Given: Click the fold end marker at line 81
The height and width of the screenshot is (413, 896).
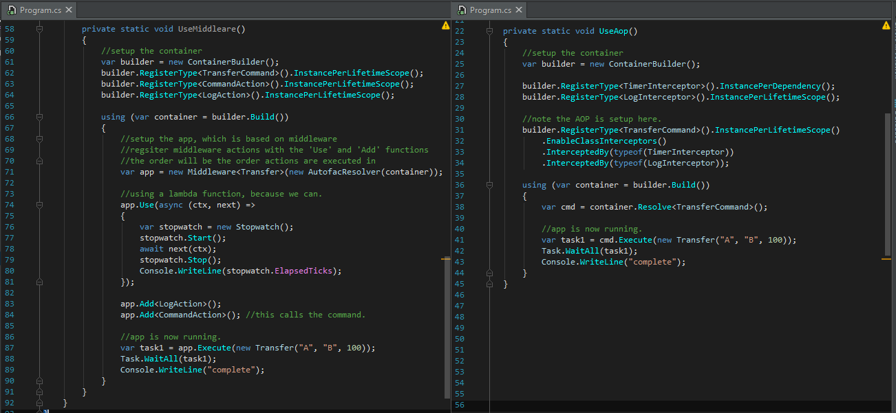Looking at the screenshot, I should (x=39, y=282).
